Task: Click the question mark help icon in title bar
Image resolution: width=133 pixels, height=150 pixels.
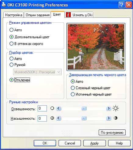Action: (x=121, y=5)
